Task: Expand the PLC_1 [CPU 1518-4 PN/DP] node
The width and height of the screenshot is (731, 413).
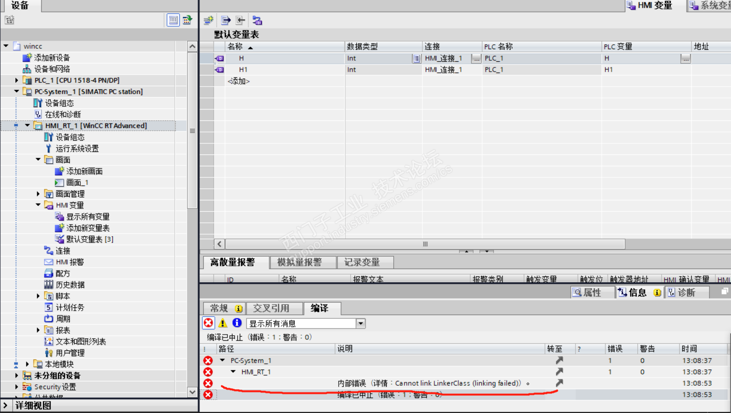Action: pos(17,80)
